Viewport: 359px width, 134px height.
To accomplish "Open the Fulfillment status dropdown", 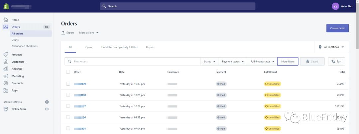I will click(262, 62).
